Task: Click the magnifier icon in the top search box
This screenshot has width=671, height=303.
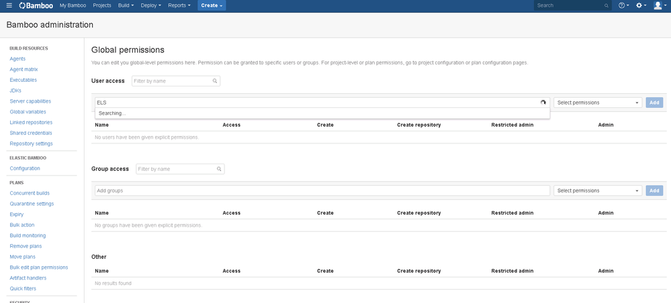Action: click(x=607, y=6)
